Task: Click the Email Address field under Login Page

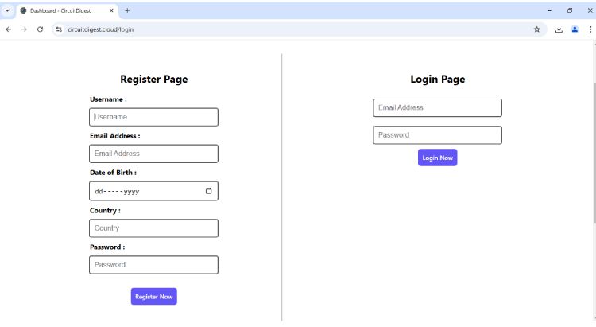Action: pyautogui.click(x=437, y=107)
